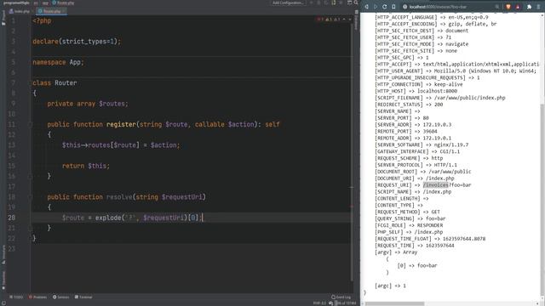The width and height of the screenshot is (545, 306).
Task: Click the browser vertical scrollbar
Action: (542, 200)
